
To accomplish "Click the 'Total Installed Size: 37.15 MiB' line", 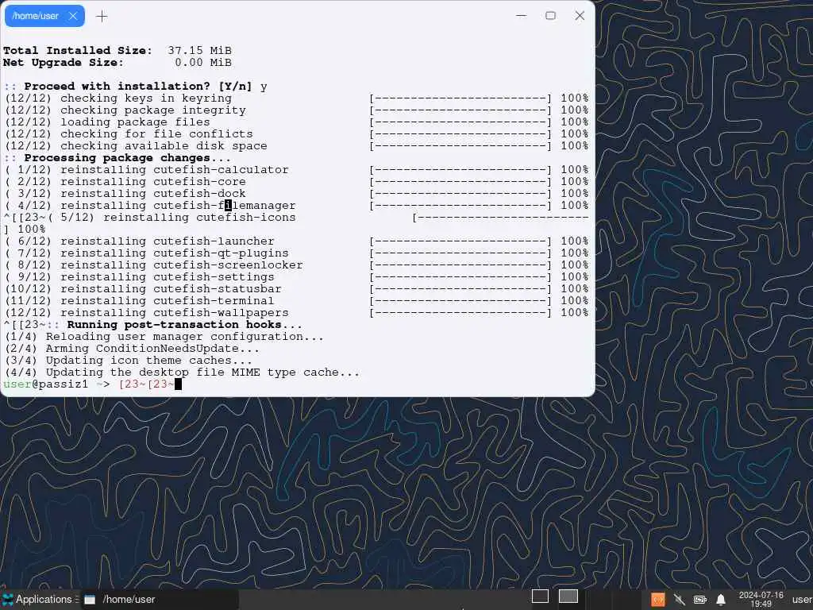I will coord(118,50).
